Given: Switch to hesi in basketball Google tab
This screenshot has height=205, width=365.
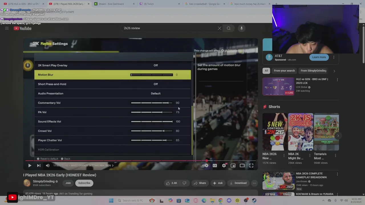Looking at the screenshot, I should click(x=204, y=4).
